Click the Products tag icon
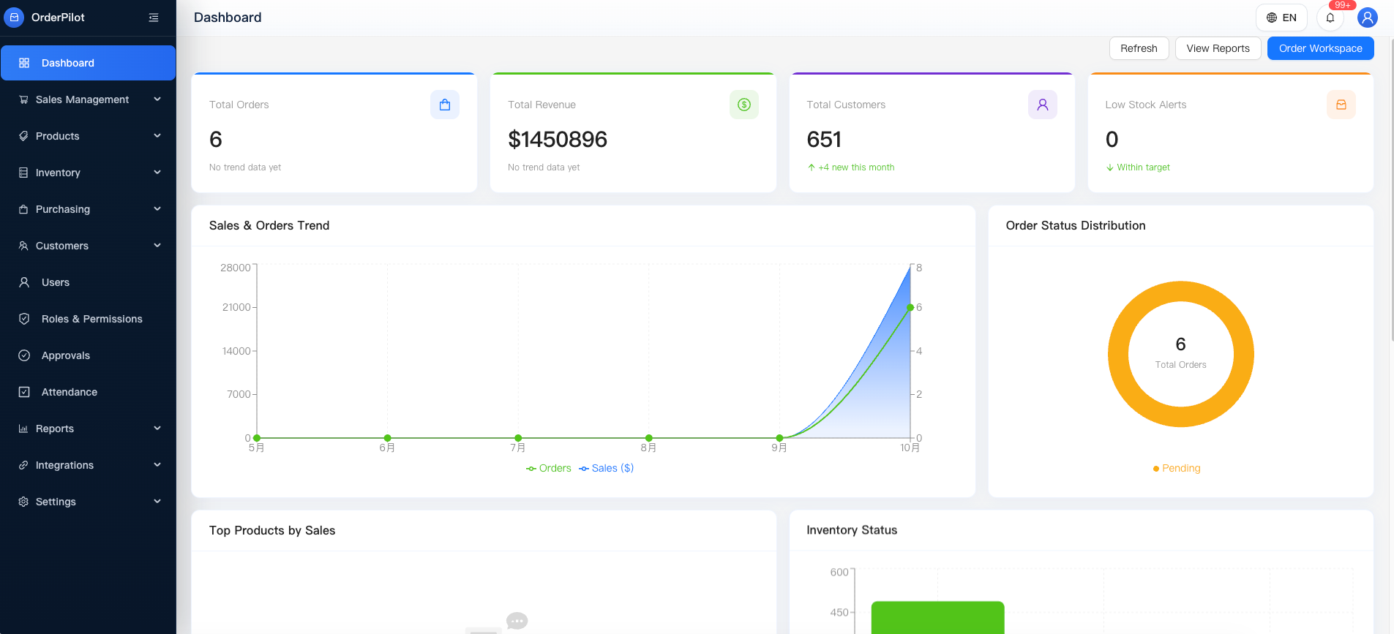 point(23,136)
